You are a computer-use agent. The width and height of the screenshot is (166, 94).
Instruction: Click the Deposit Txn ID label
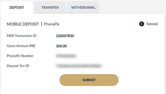(x=18, y=66)
